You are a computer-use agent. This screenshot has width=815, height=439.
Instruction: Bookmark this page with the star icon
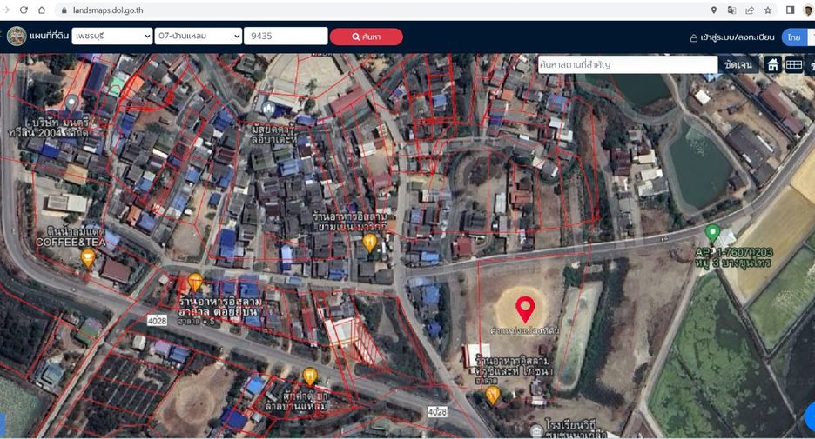(768, 10)
